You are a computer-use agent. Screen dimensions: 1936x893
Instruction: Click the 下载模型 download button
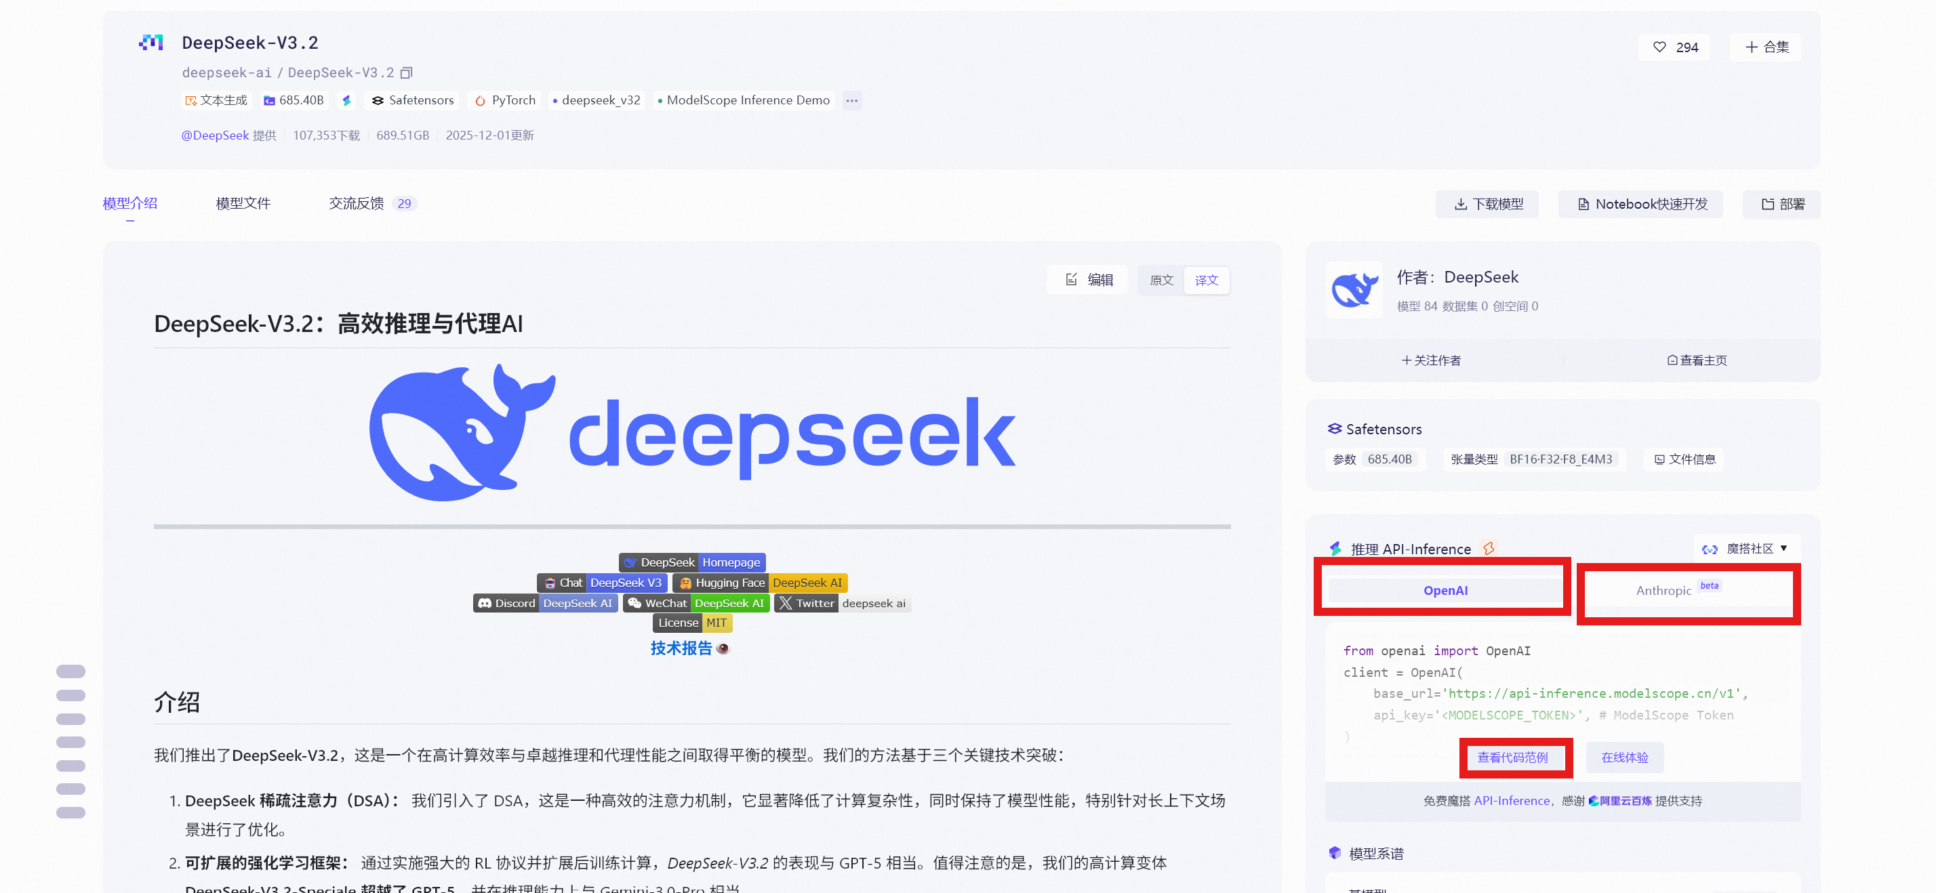coord(1487,205)
